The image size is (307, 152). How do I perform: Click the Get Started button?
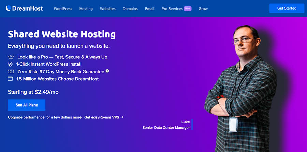(287, 8)
